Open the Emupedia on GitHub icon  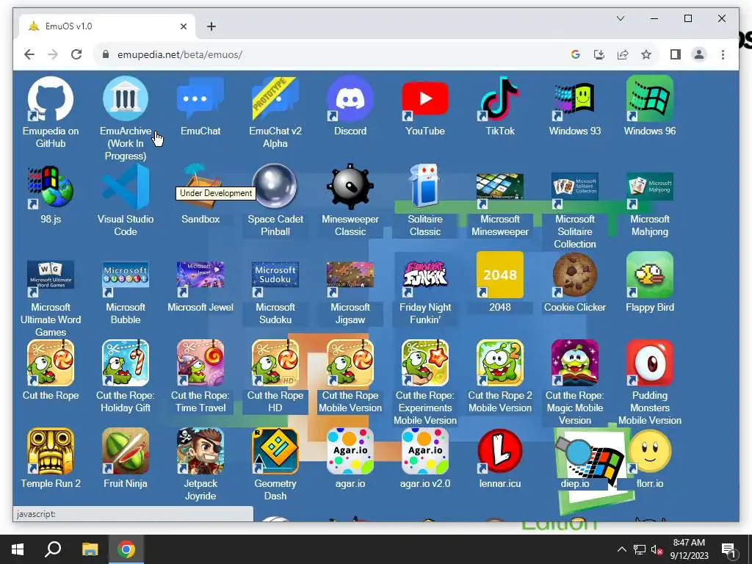[x=51, y=99]
